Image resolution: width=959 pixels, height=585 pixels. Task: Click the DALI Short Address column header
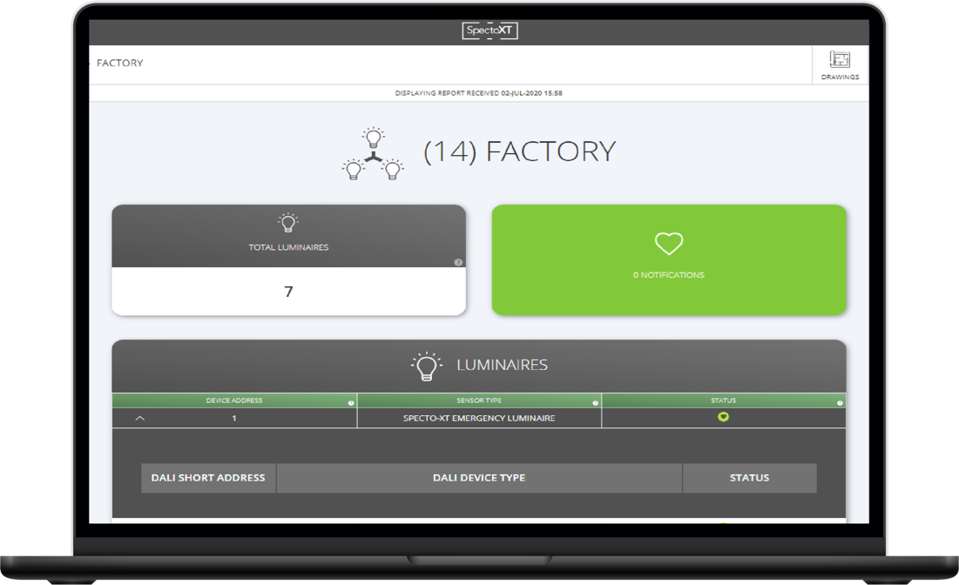208,478
